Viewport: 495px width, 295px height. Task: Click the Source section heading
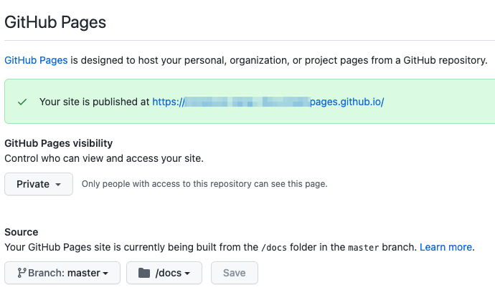point(21,232)
